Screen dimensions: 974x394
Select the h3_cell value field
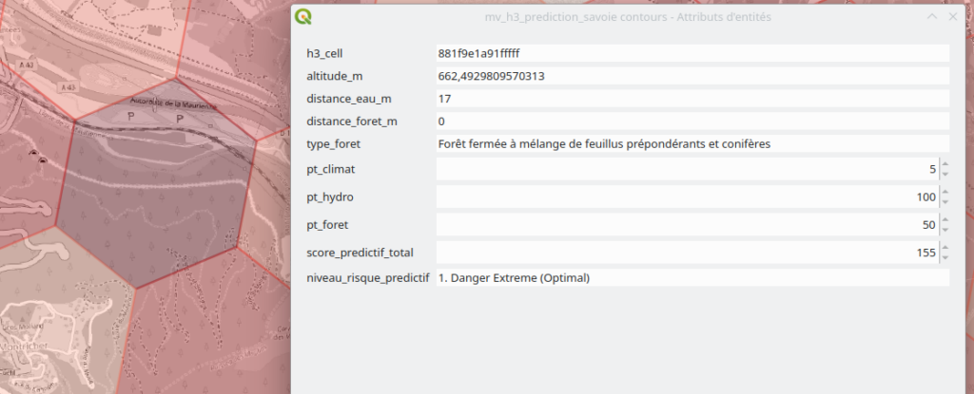pyautogui.click(x=692, y=53)
